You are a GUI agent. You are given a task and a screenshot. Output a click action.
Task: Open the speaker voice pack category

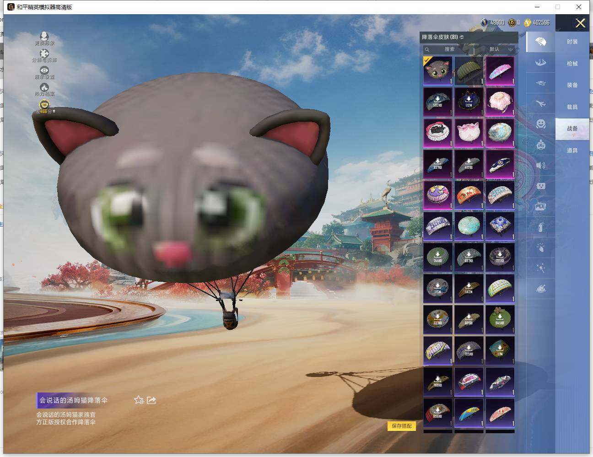(540, 165)
